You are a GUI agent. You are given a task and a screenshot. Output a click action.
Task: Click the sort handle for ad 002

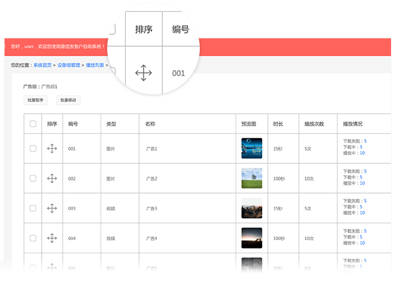[52, 179]
